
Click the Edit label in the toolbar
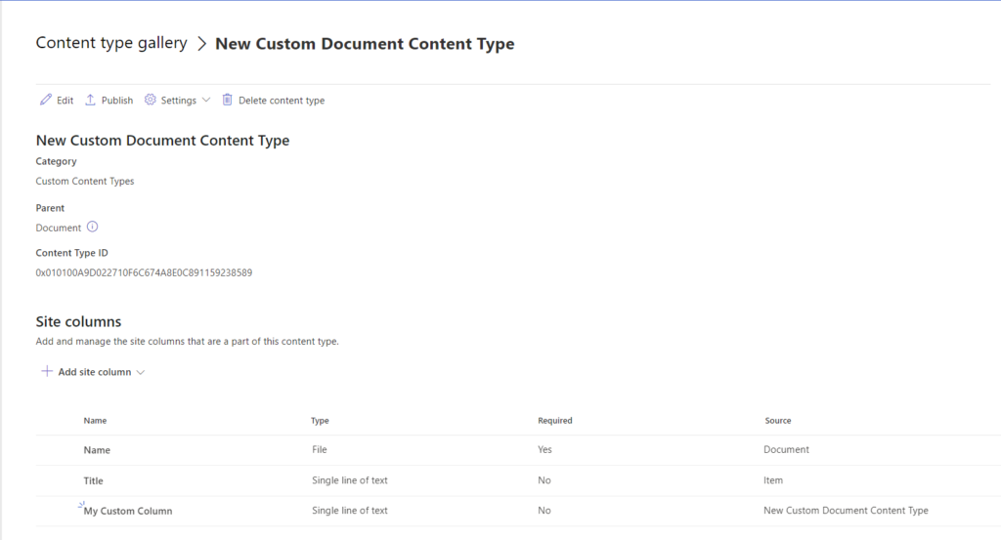65,101
